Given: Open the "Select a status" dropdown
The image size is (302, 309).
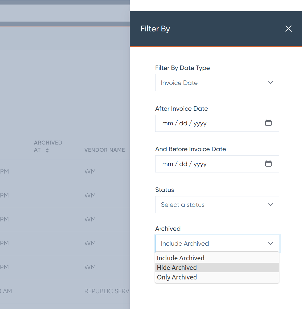Looking at the screenshot, I should coord(217,205).
